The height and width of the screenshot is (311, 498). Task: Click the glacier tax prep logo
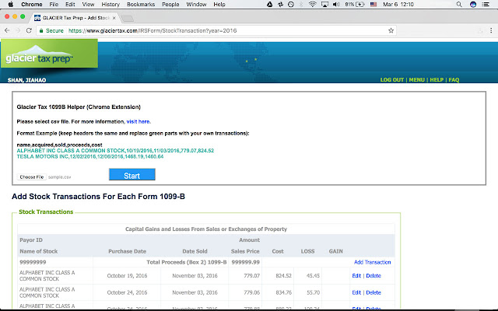coord(49,54)
